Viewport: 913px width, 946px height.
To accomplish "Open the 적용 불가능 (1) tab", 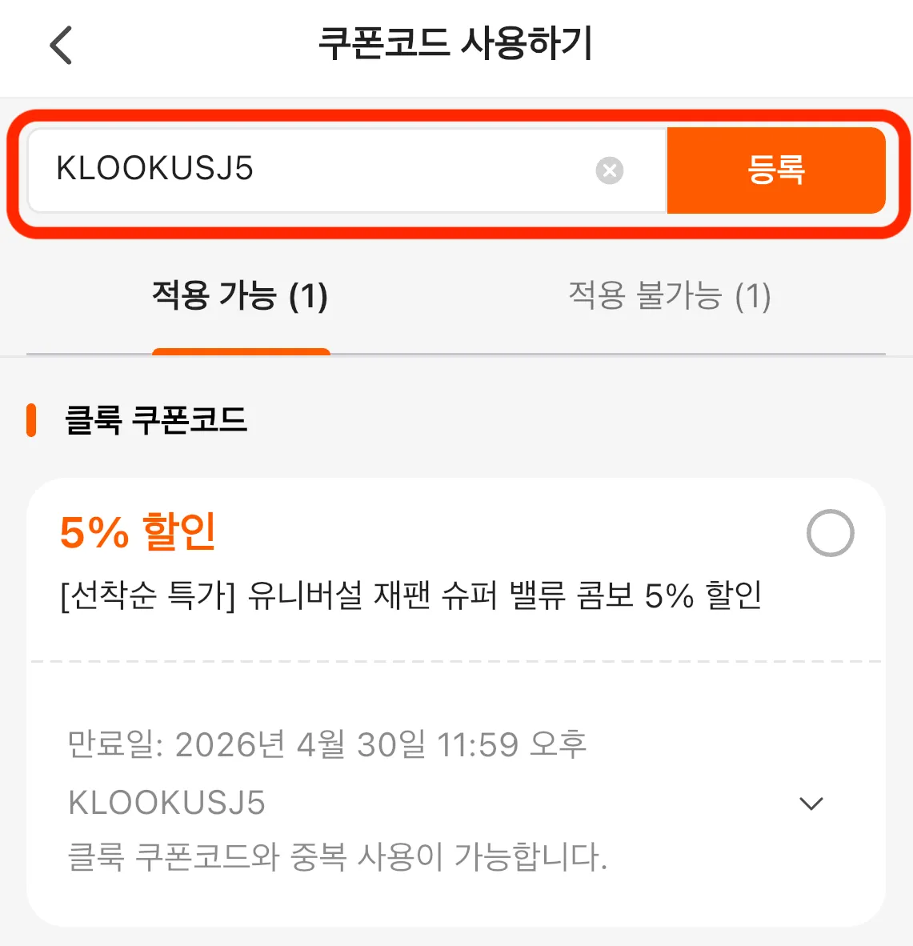I will (x=669, y=297).
